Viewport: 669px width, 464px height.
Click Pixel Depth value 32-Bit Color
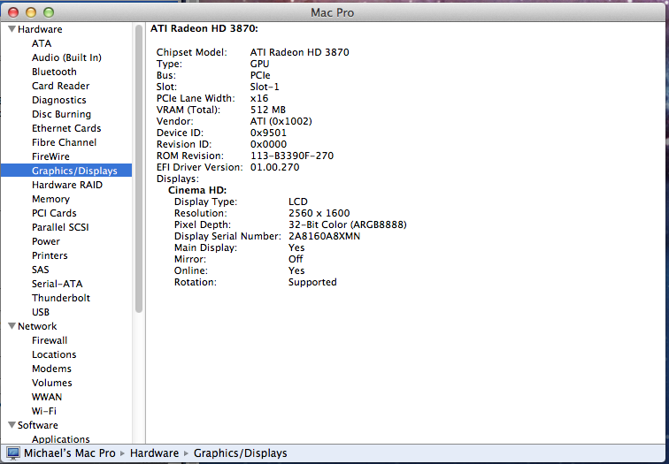coord(347,224)
